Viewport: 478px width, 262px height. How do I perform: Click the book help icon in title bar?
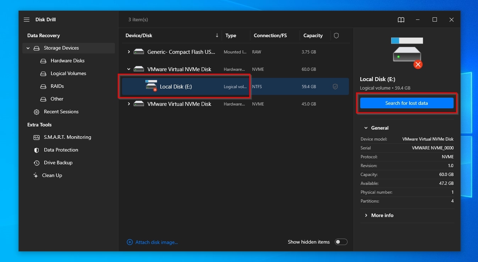click(x=401, y=20)
